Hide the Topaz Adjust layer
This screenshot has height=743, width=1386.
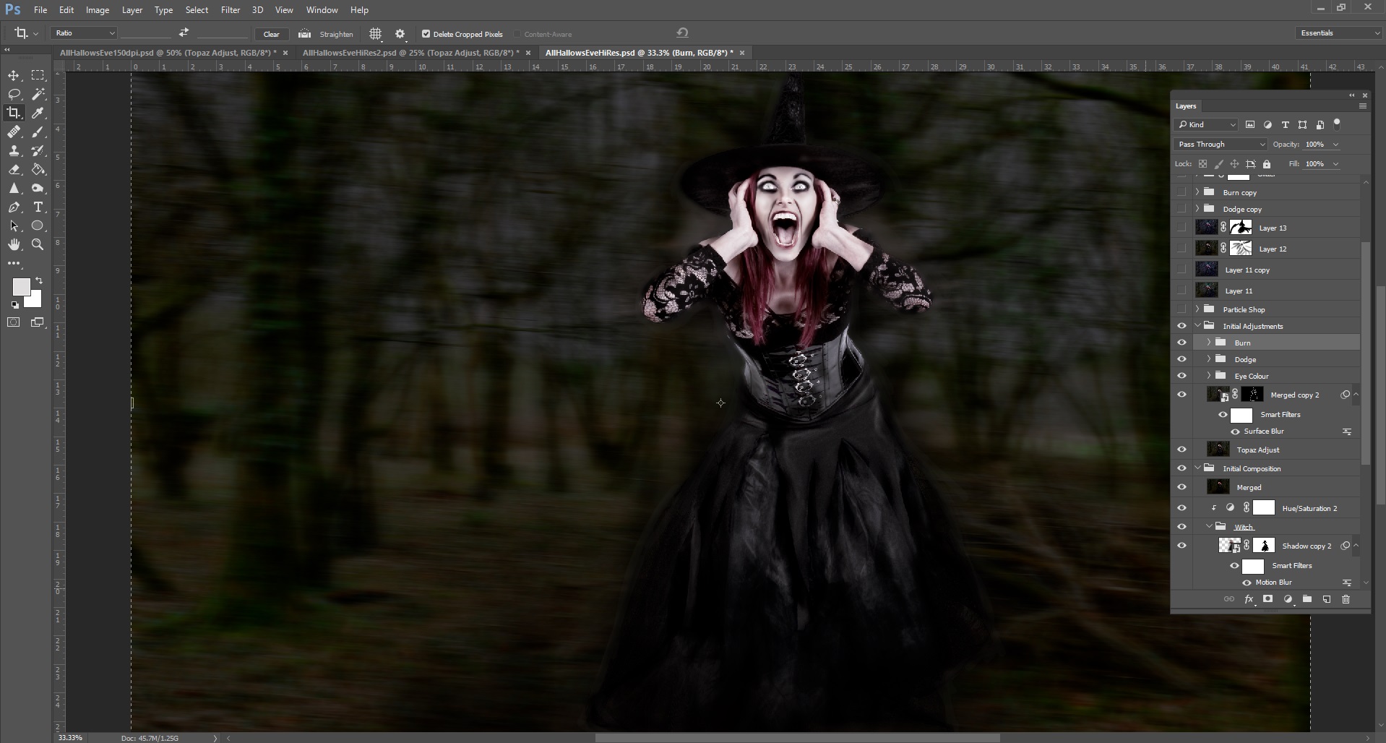[x=1181, y=450]
